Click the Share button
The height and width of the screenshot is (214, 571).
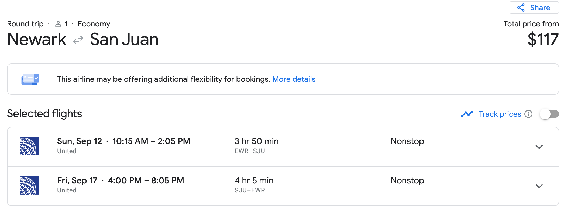click(x=534, y=8)
